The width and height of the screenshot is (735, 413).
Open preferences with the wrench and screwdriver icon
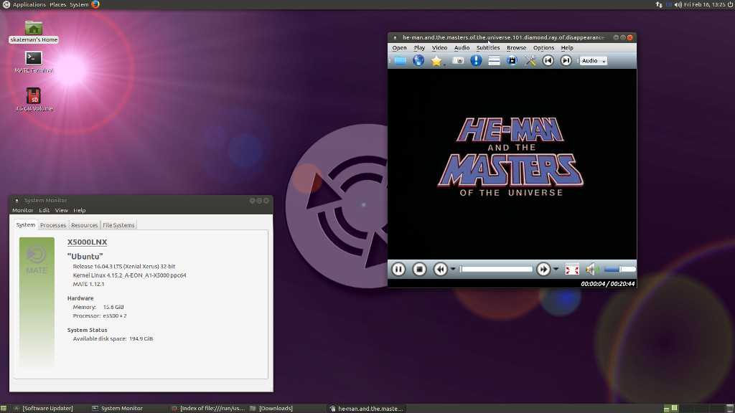tap(530, 60)
